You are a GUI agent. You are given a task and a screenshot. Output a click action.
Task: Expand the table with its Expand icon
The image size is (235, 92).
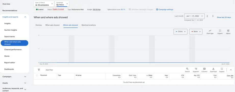tap(222, 69)
